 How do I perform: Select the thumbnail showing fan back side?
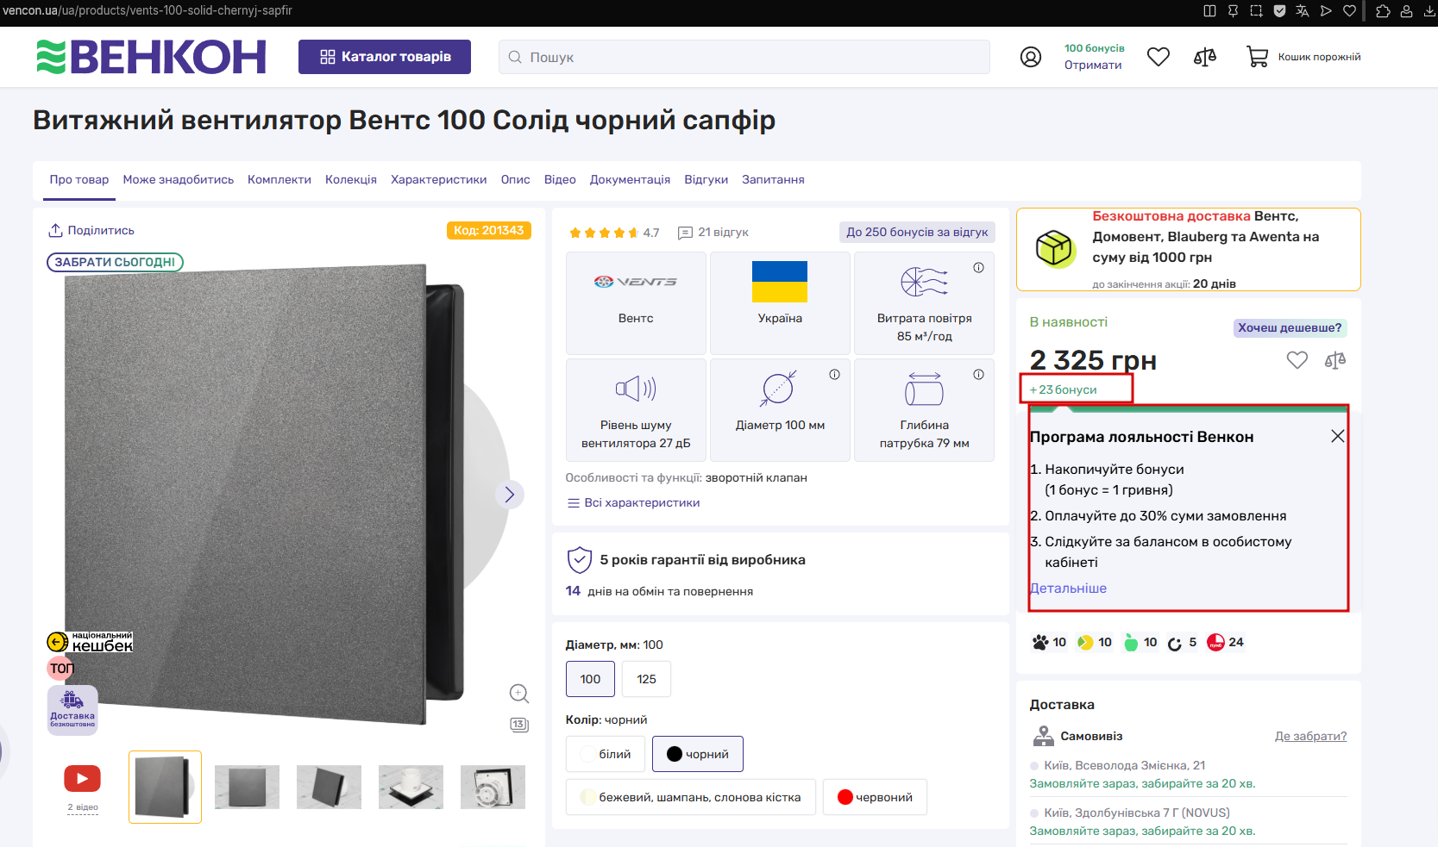493,787
